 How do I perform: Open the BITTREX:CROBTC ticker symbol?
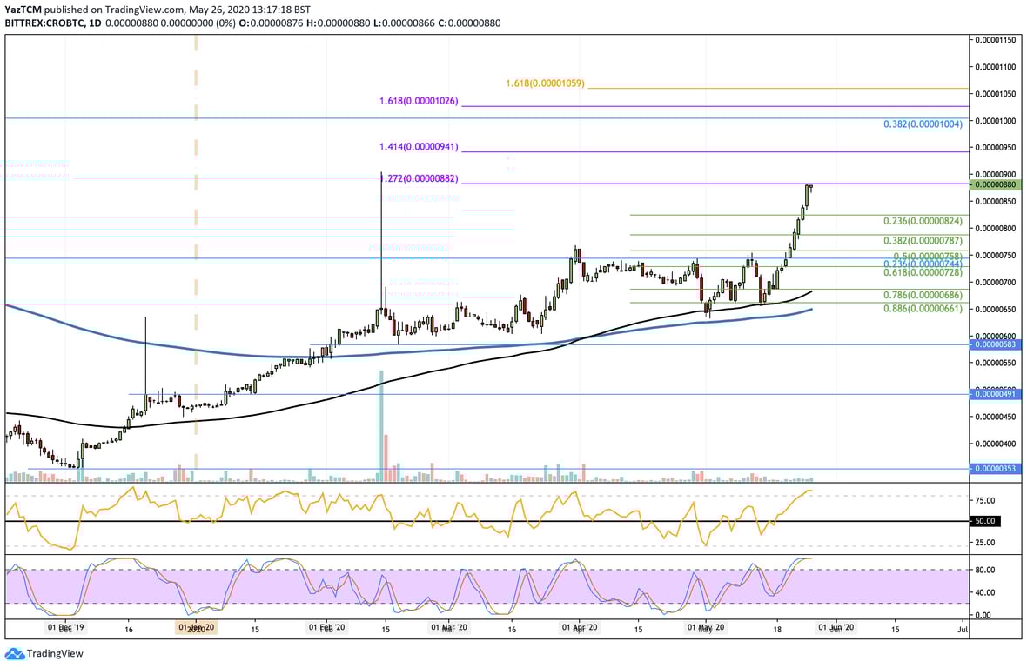[x=44, y=23]
